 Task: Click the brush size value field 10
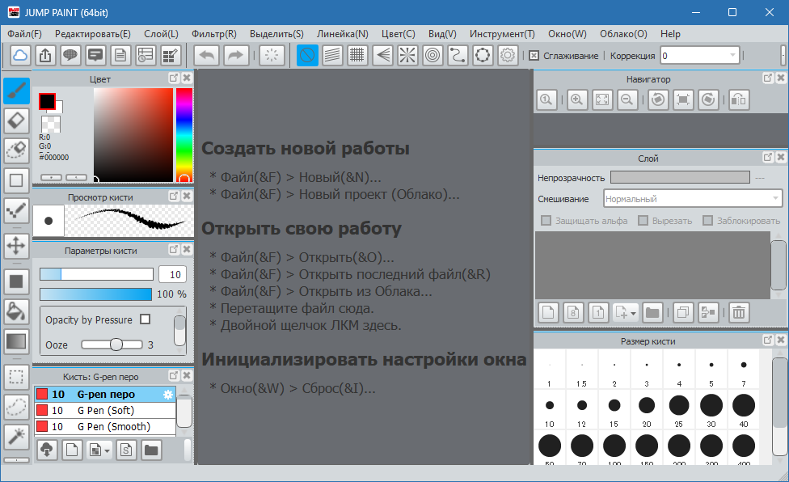[173, 274]
